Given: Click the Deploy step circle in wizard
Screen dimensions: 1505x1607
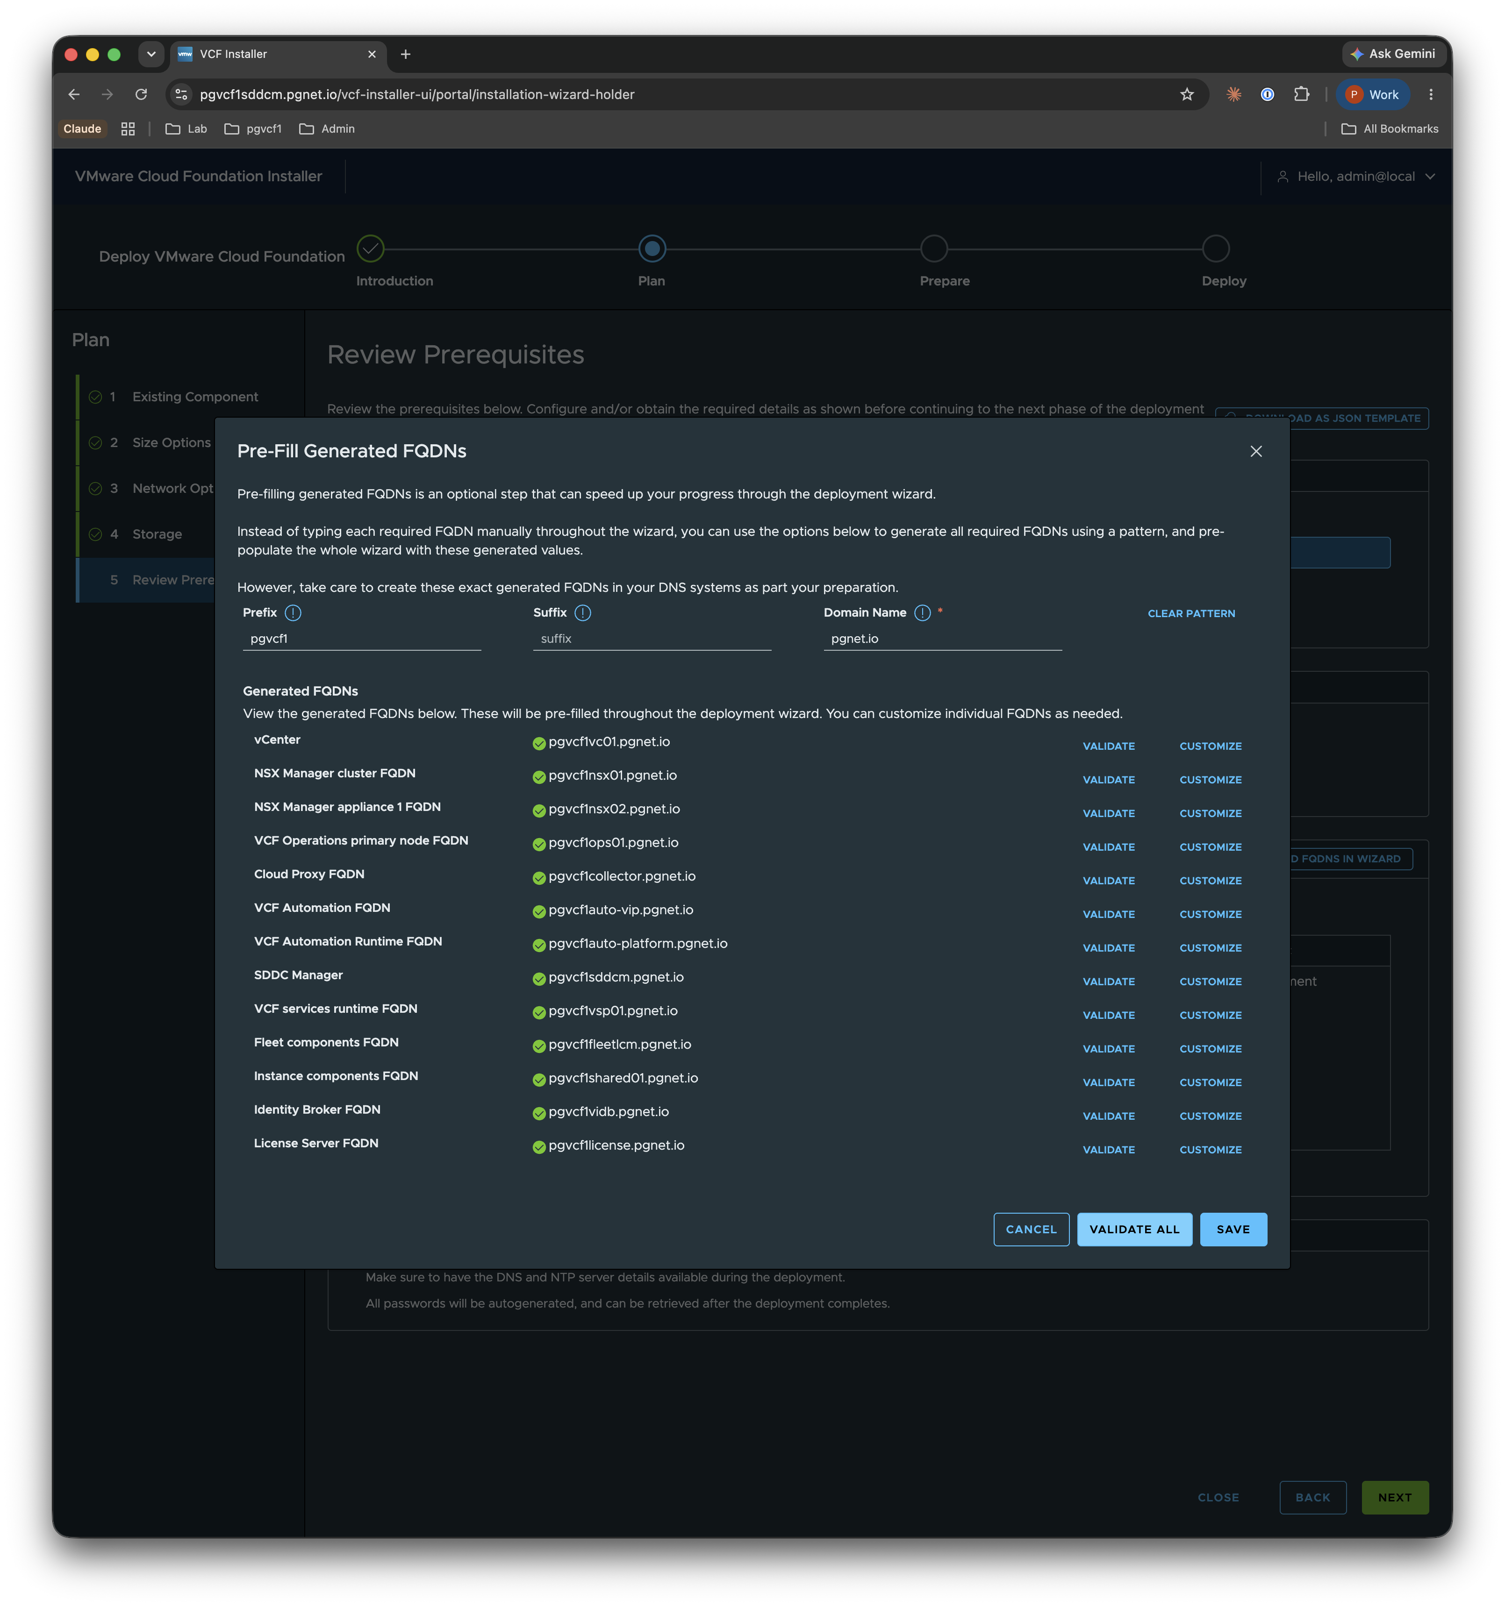Looking at the screenshot, I should tap(1216, 249).
